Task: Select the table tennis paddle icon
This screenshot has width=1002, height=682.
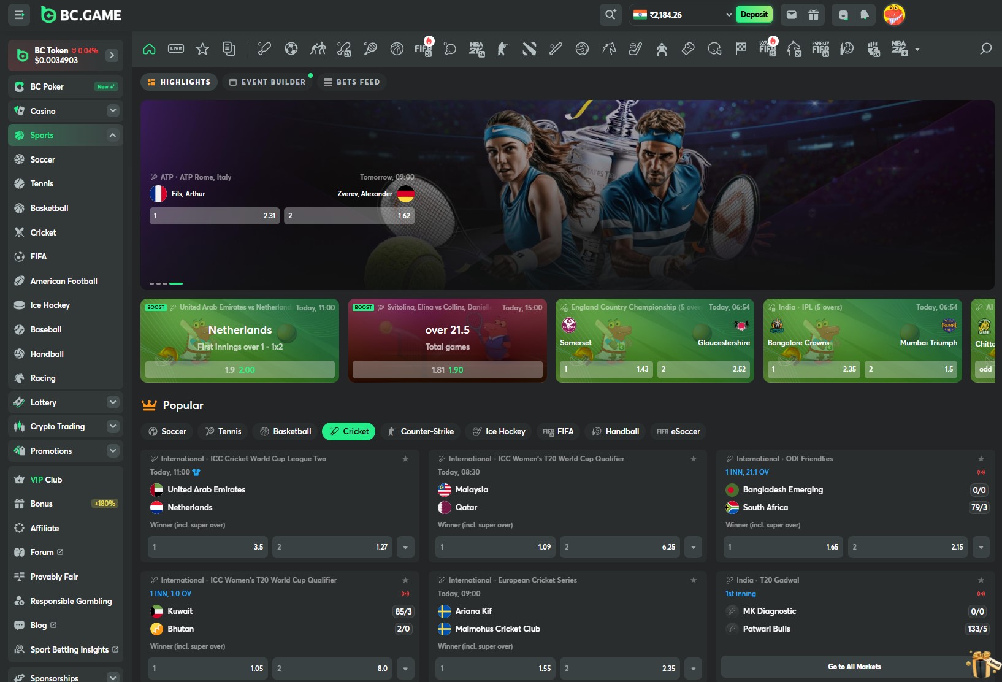Action: coord(450,49)
